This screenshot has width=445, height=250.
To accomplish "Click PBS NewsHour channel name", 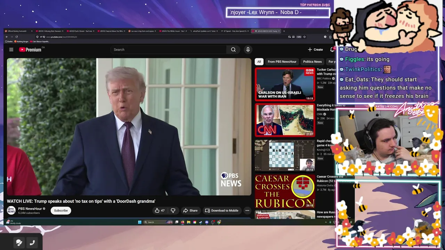I will tap(30, 209).
